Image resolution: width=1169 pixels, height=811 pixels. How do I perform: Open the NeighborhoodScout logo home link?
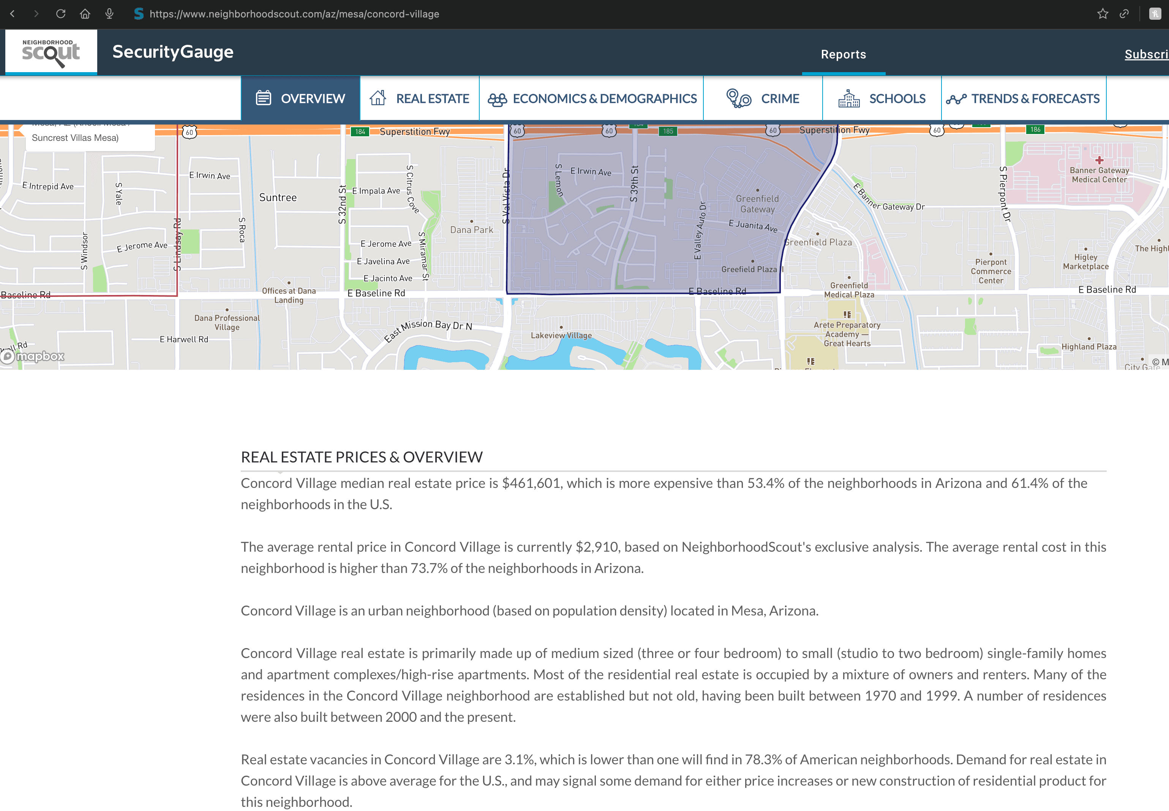[51, 52]
